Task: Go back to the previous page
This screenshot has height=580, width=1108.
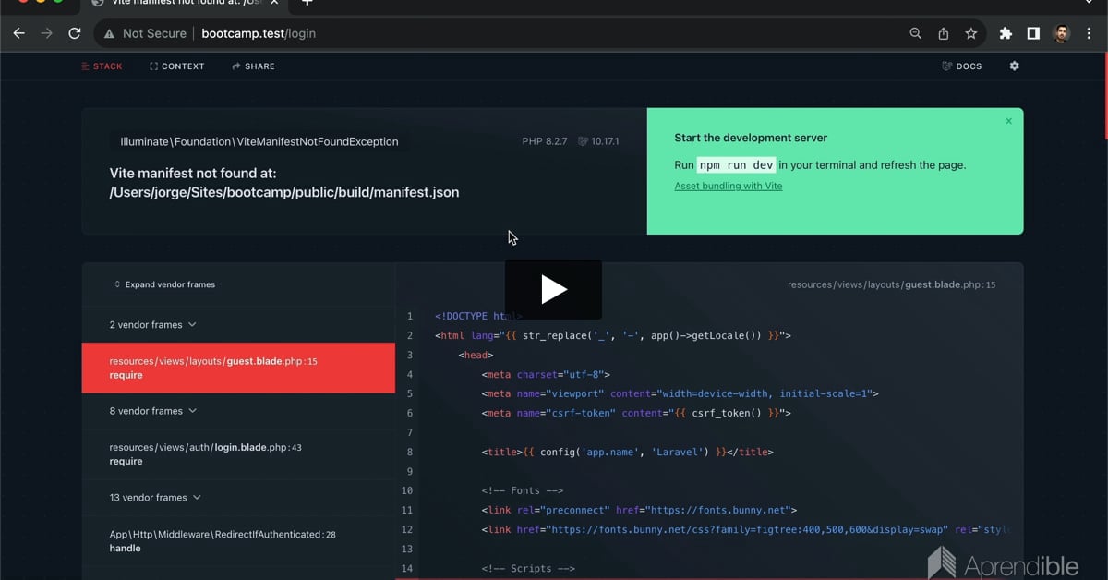Action: 18,33
